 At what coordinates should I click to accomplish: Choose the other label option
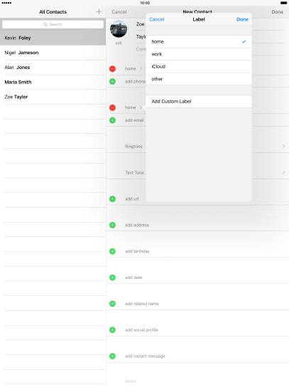click(199, 79)
